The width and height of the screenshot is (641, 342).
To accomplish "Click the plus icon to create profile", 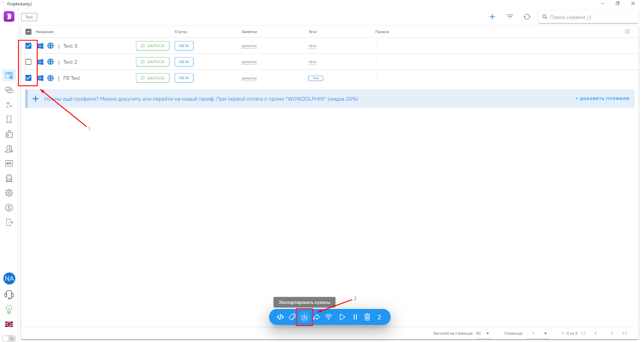I will 492,17.
